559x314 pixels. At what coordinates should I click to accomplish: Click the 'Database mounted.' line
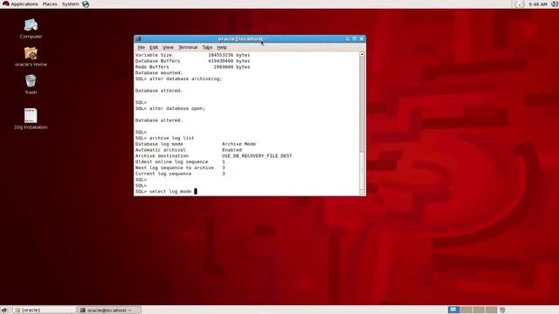159,72
